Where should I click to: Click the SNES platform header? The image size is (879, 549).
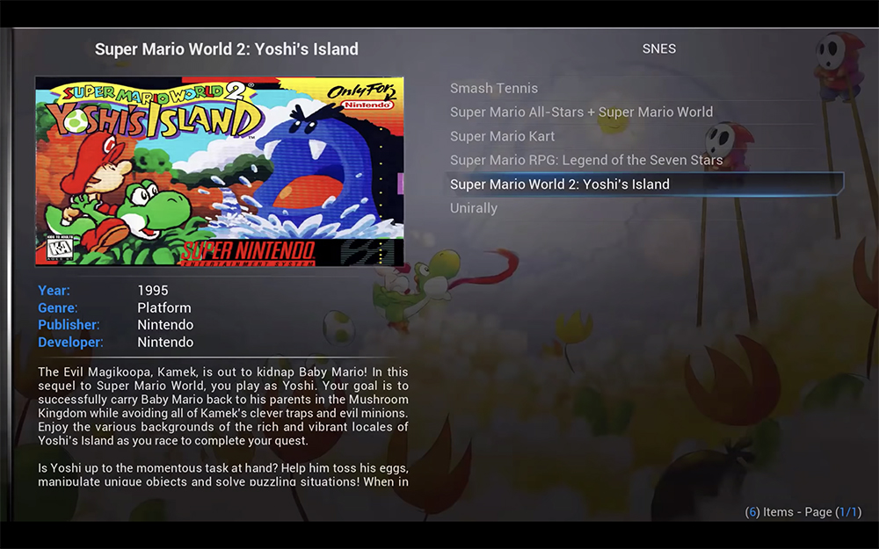[659, 49]
